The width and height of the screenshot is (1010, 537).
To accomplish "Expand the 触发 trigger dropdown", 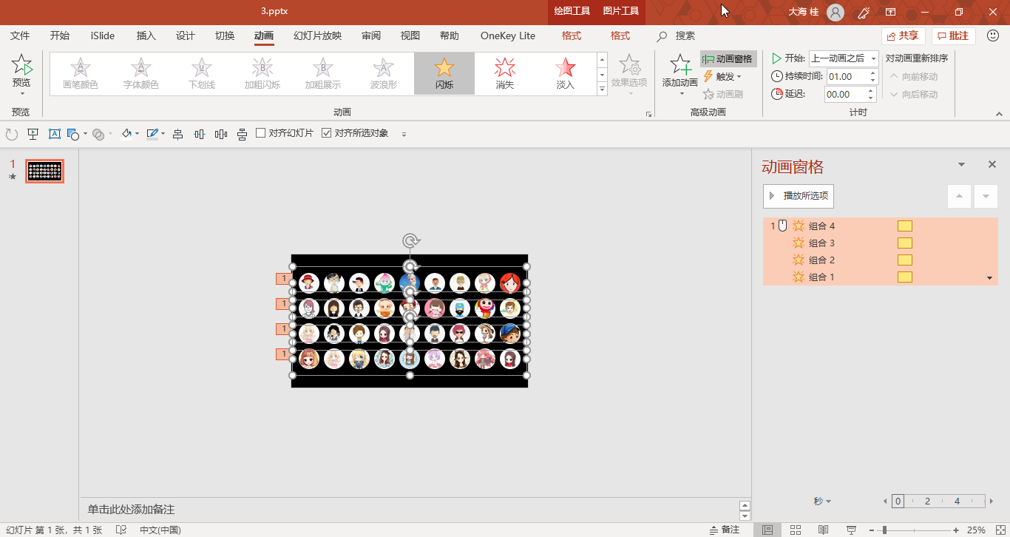I will [x=722, y=76].
